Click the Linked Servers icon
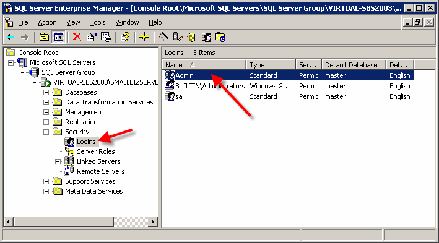The height and width of the screenshot is (243, 439). pyautogui.click(x=69, y=161)
